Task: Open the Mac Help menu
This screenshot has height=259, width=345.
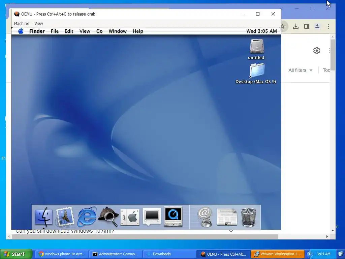Action: (138, 31)
